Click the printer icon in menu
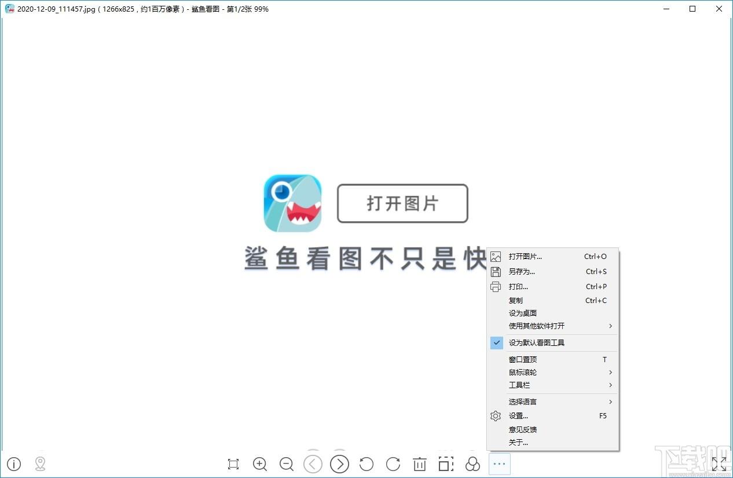The width and height of the screenshot is (733, 478). click(496, 287)
